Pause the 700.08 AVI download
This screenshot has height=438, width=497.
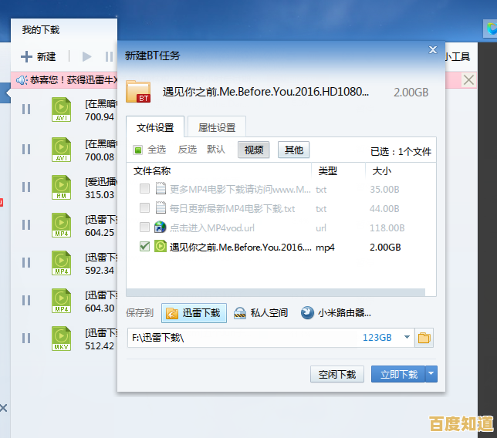click(x=26, y=149)
